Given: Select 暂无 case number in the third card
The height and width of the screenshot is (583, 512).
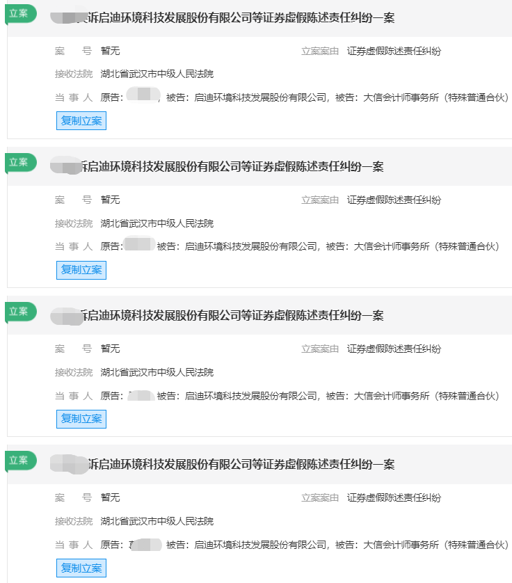Looking at the screenshot, I should click(110, 349).
